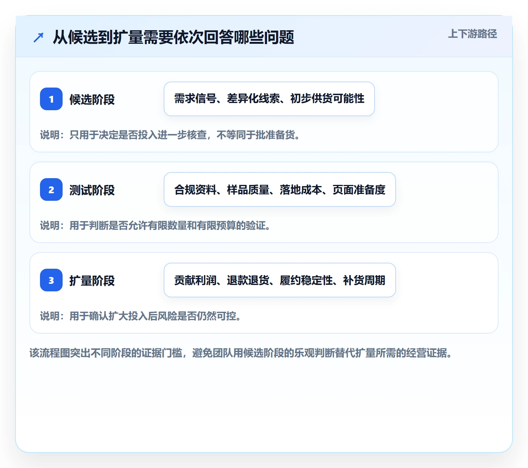Image resolution: width=528 pixels, height=468 pixels.
Task: Click the step 2 number badge
Action: pos(51,189)
